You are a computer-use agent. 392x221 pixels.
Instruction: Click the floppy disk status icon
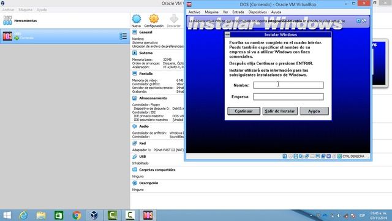pos(296,156)
